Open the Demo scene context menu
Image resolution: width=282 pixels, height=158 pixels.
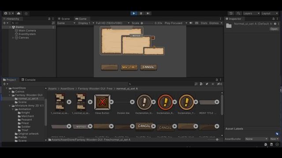coord(53,27)
